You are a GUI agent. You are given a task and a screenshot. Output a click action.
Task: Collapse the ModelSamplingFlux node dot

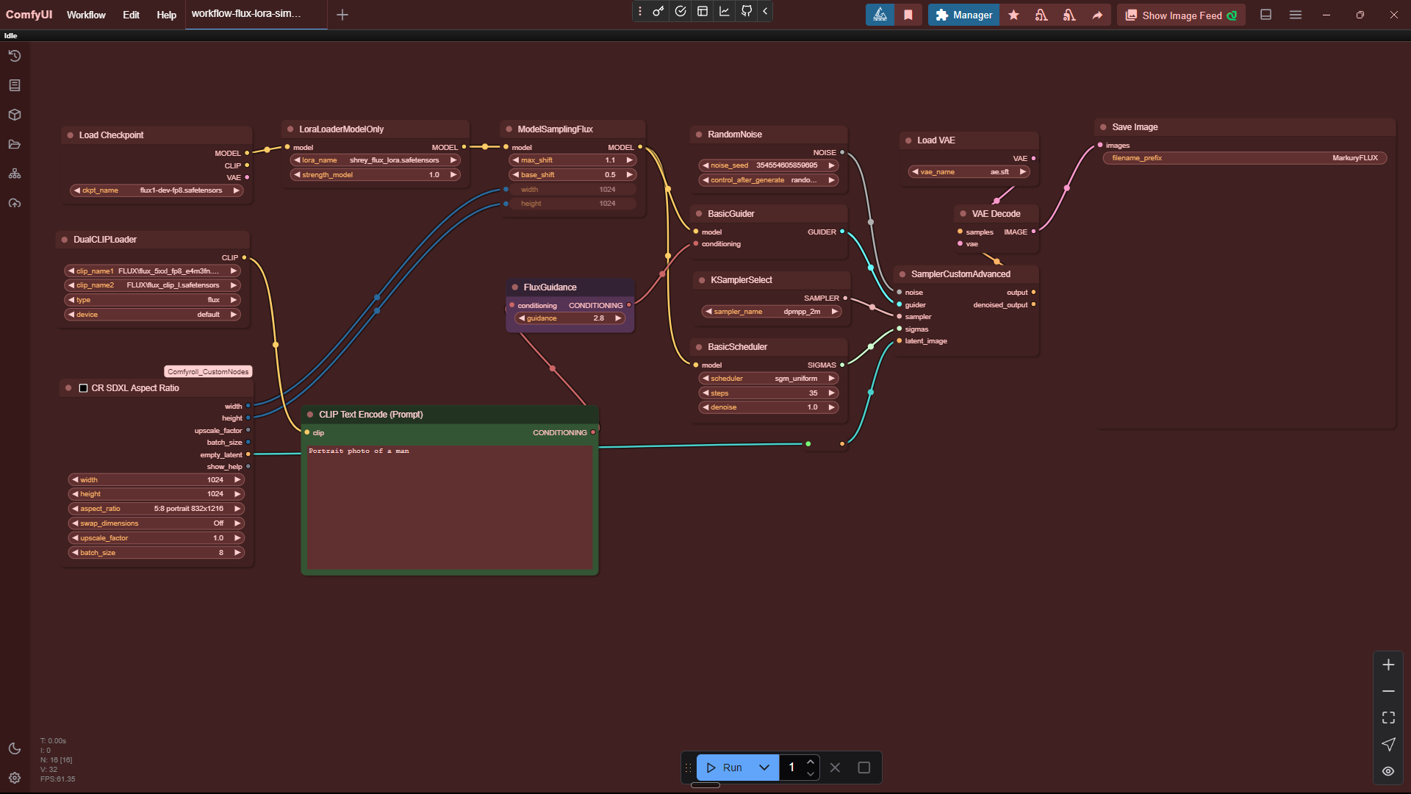[509, 129]
